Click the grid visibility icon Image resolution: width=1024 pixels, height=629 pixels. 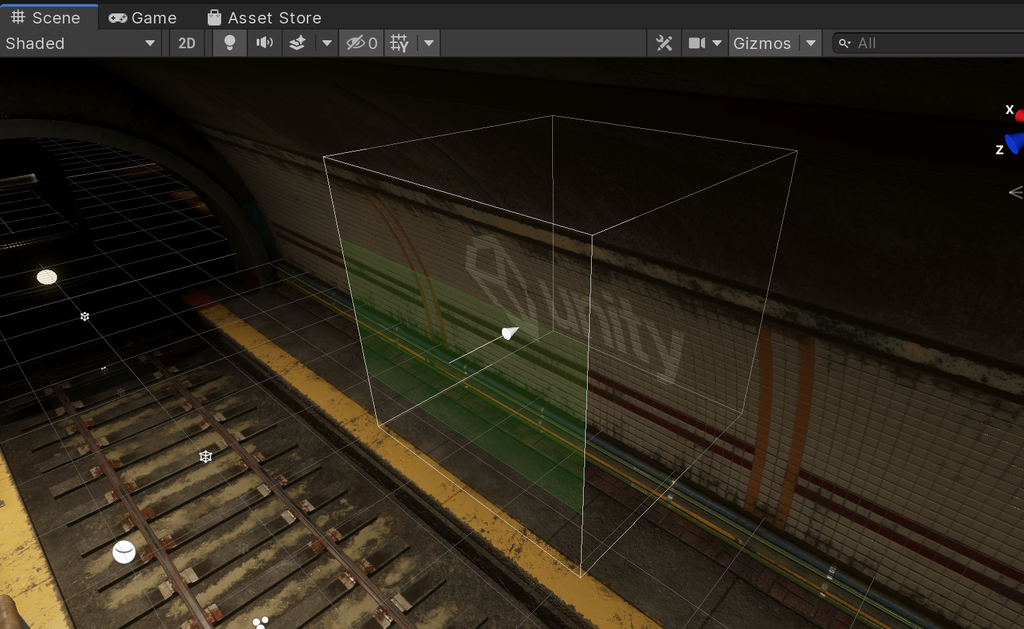pyautogui.click(x=399, y=43)
